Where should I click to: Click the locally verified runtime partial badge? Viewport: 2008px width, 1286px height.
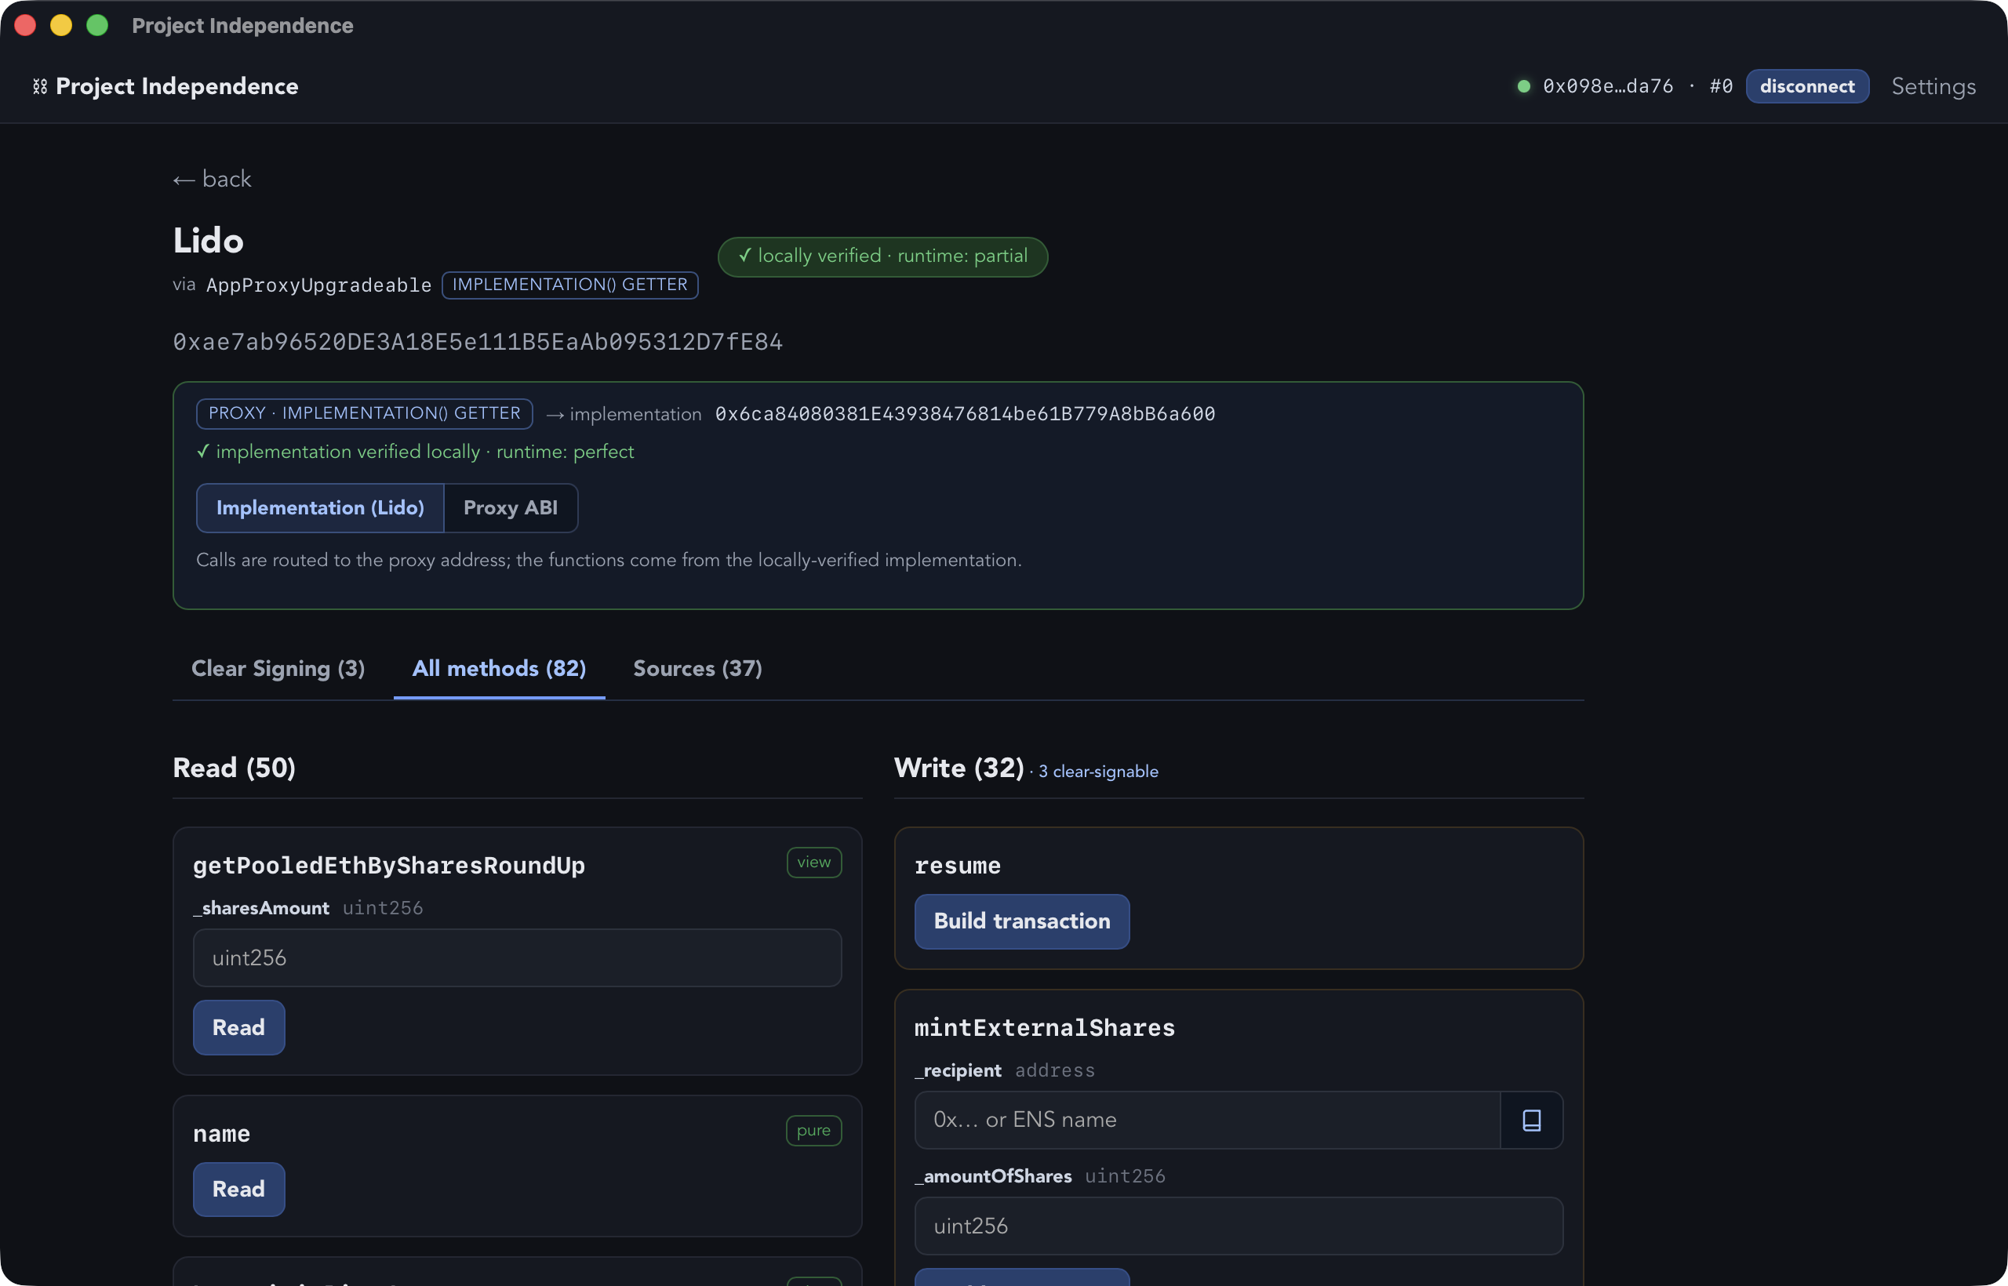(883, 256)
